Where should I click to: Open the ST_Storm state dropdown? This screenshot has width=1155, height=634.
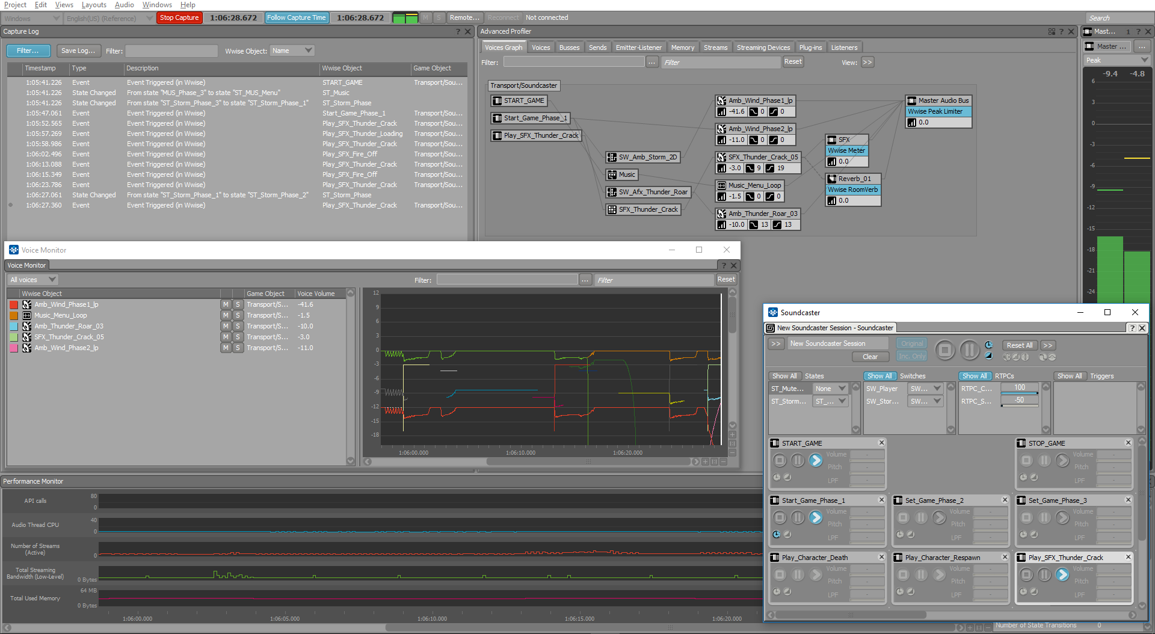click(x=830, y=401)
